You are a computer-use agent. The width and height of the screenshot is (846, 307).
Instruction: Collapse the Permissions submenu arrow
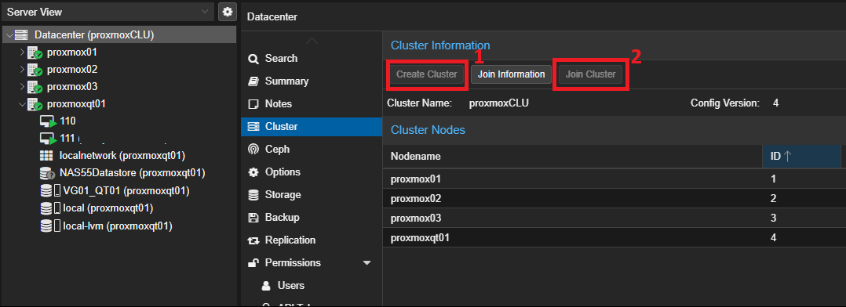(x=367, y=263)
